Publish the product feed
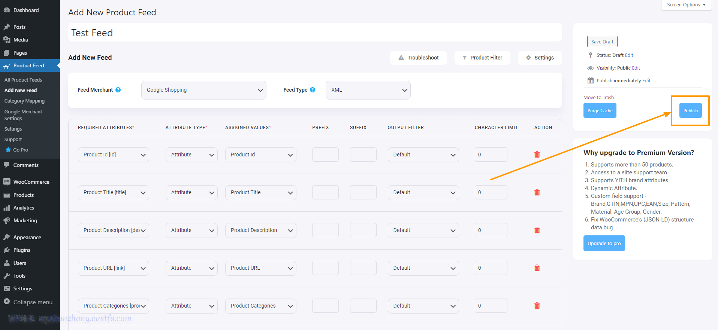 (690, 111)
